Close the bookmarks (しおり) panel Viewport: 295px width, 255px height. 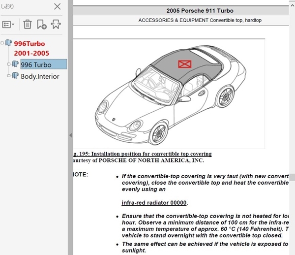(x=57, y=6)
